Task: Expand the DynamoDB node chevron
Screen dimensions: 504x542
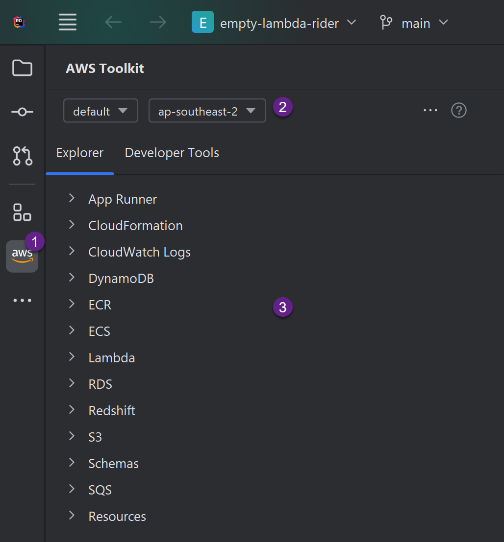Action: [72, 278]
